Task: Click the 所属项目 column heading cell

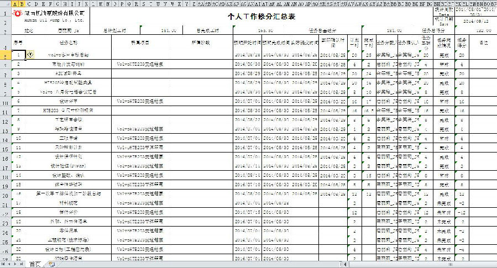Action: [140, 43]
